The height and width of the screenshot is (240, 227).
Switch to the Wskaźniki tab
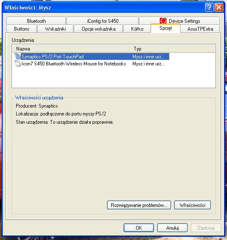[x=56, y=29]
